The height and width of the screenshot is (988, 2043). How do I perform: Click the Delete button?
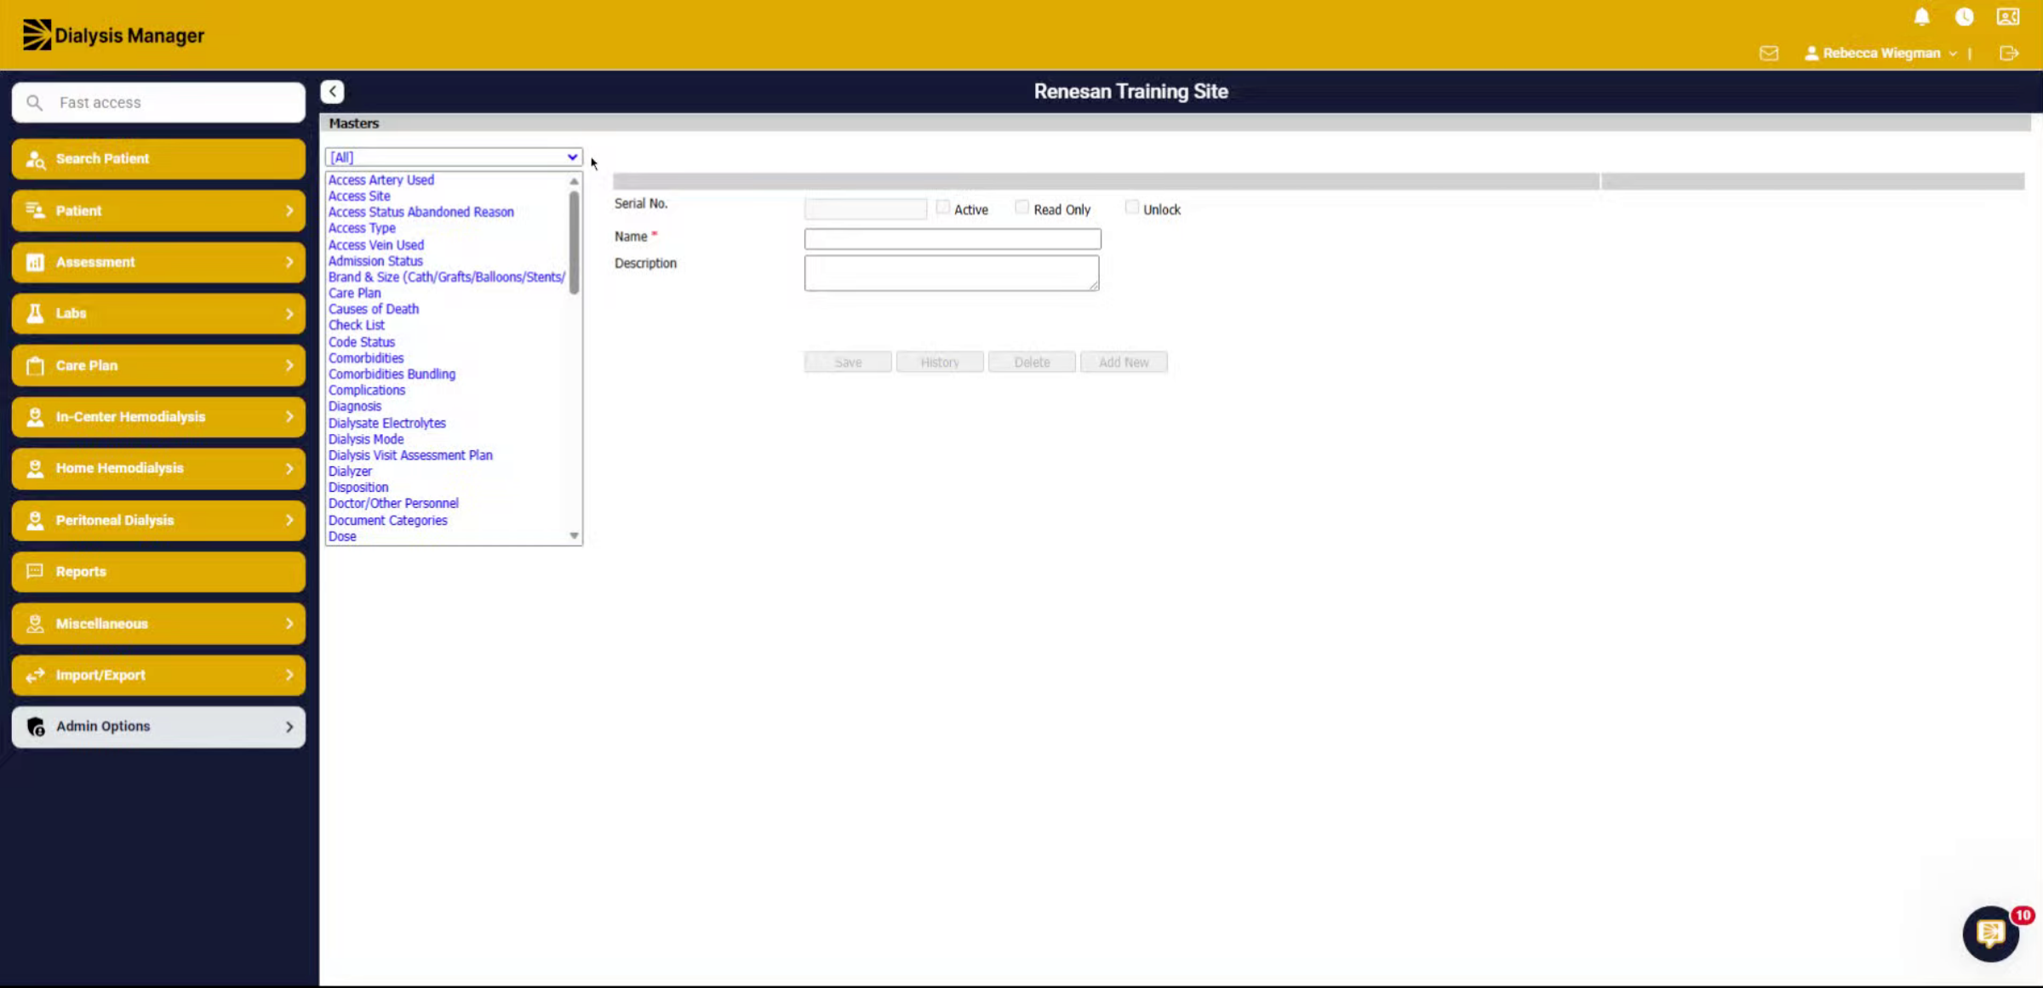pyautogui.click(x=1032, y=363)
